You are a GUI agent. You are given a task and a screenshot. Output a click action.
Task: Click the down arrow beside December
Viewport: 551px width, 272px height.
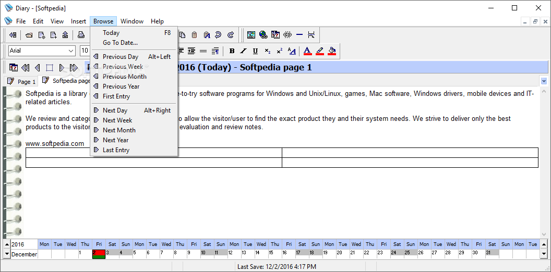pos(7,254)
